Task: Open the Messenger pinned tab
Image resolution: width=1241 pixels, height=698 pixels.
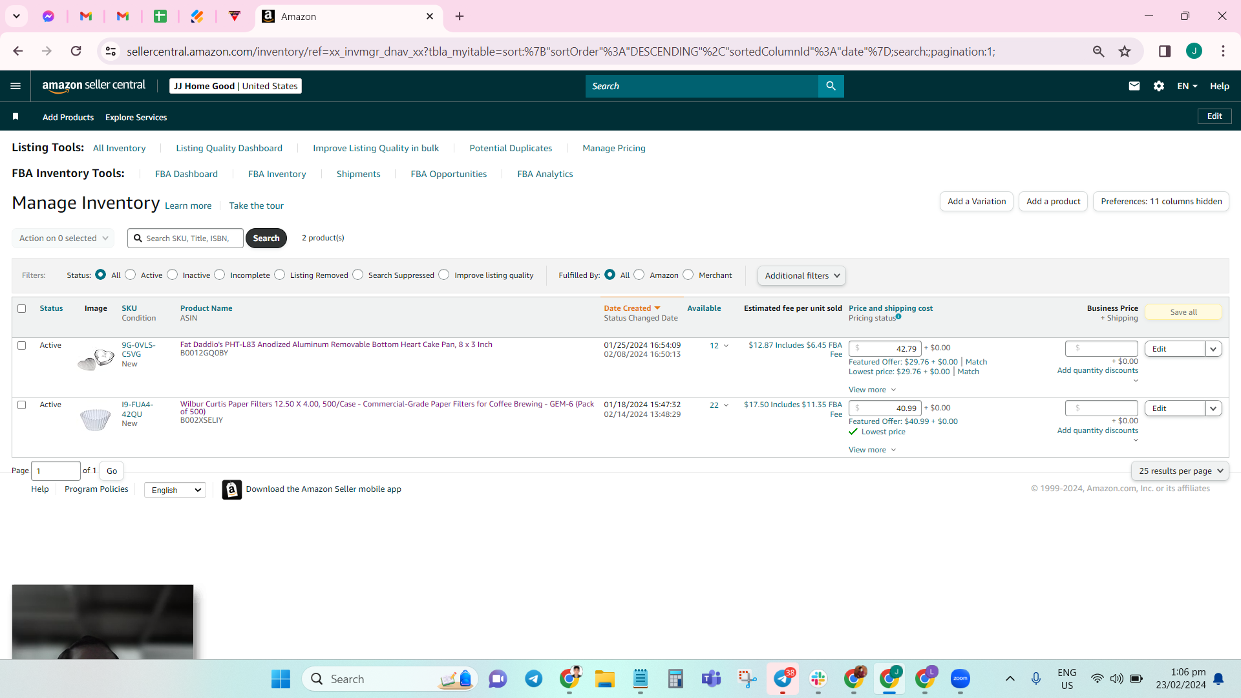Action: coord(48,16)
